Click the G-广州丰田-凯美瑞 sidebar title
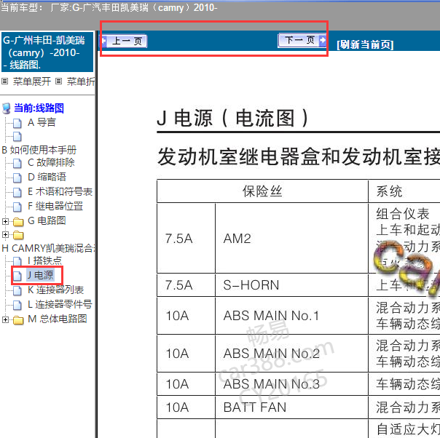The width and height of the screenshot is (440, 438). coord(47,52)
